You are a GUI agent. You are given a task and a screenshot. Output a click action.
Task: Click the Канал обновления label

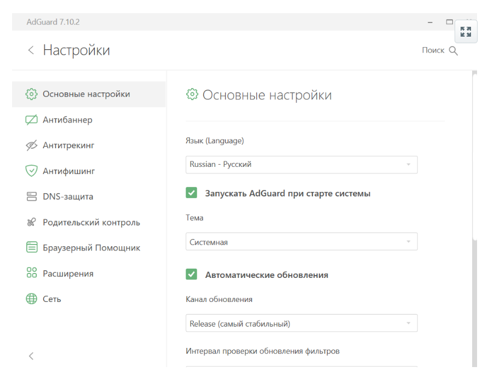pyautogui.click(x=219, y=299)
